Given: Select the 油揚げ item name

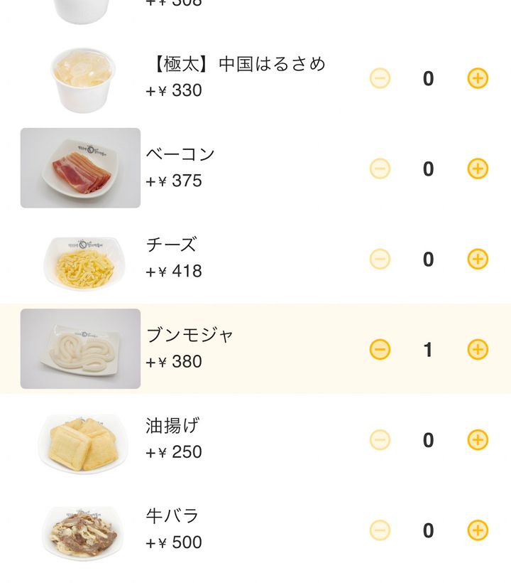Looking at the screenshot, I should coord(172,426).
